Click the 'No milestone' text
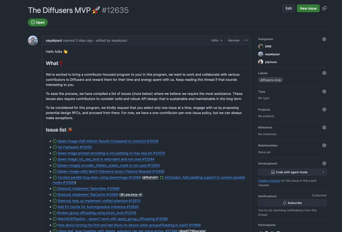 click(267, 134)
